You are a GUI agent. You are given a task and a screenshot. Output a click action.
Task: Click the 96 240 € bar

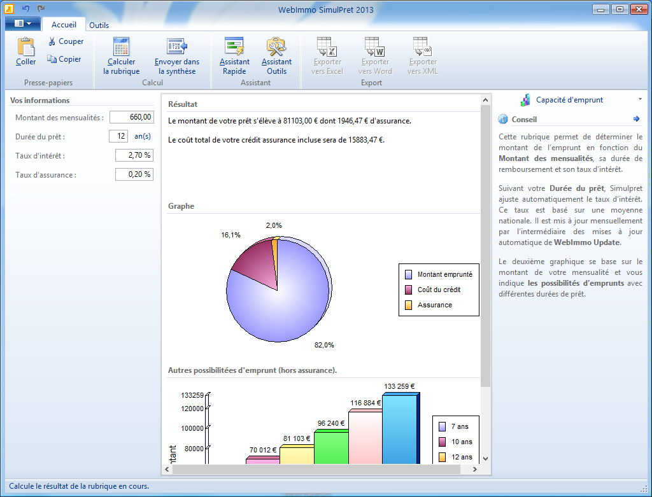coord(331,447)
